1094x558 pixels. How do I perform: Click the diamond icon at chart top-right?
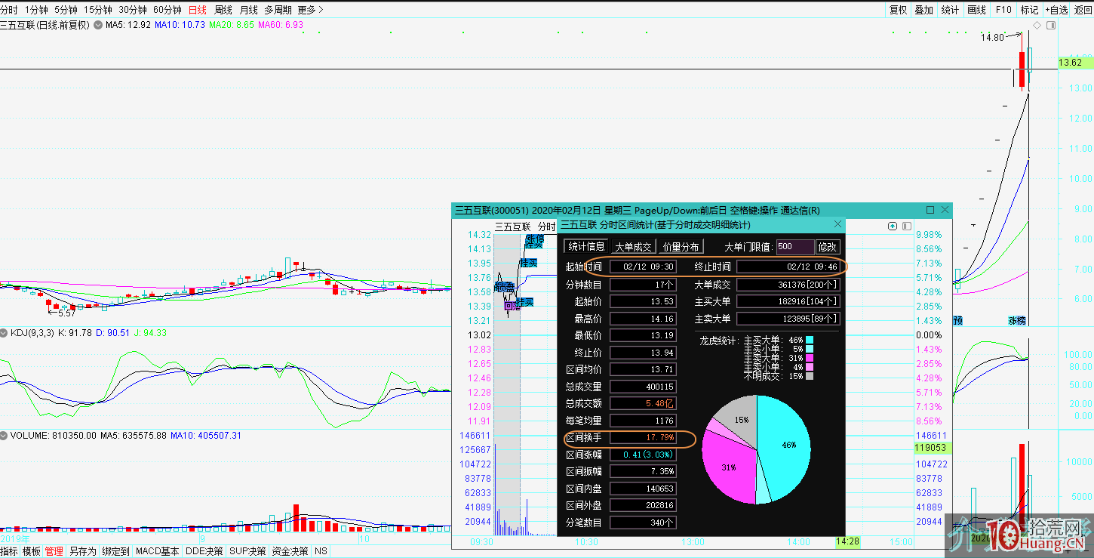(x=1037, y=25)
